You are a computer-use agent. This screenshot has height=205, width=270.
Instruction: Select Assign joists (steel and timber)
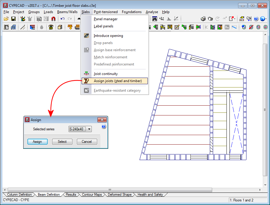tap(118, 81)
